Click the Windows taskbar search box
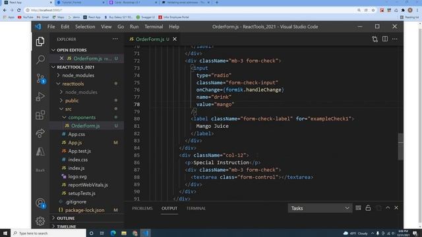This screenshot has width=422, height=237. 48,233
